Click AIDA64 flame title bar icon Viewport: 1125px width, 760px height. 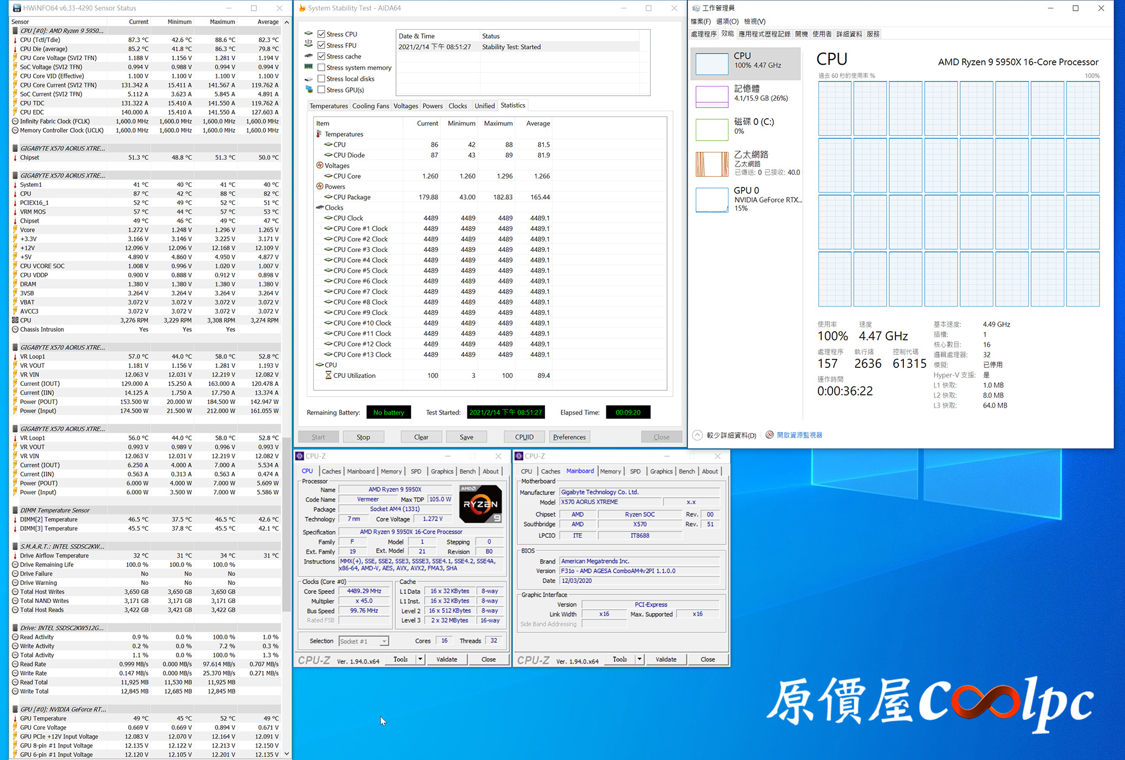pyautogui.click(x=302, y=8)
